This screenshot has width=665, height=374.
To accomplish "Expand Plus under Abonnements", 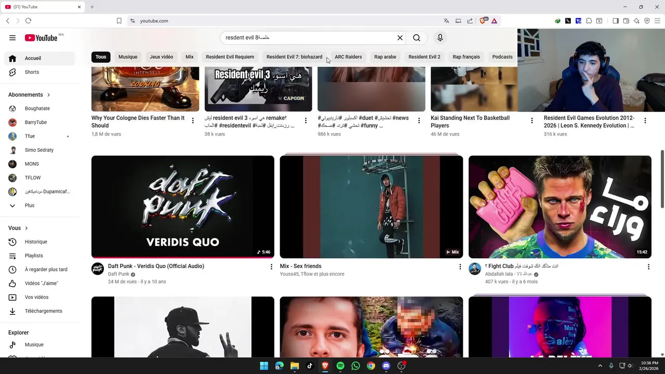I will (x=39, y=205).
